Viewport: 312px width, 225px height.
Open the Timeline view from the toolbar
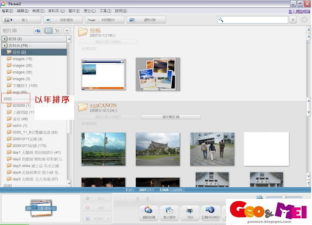click(x=105, y=20)
